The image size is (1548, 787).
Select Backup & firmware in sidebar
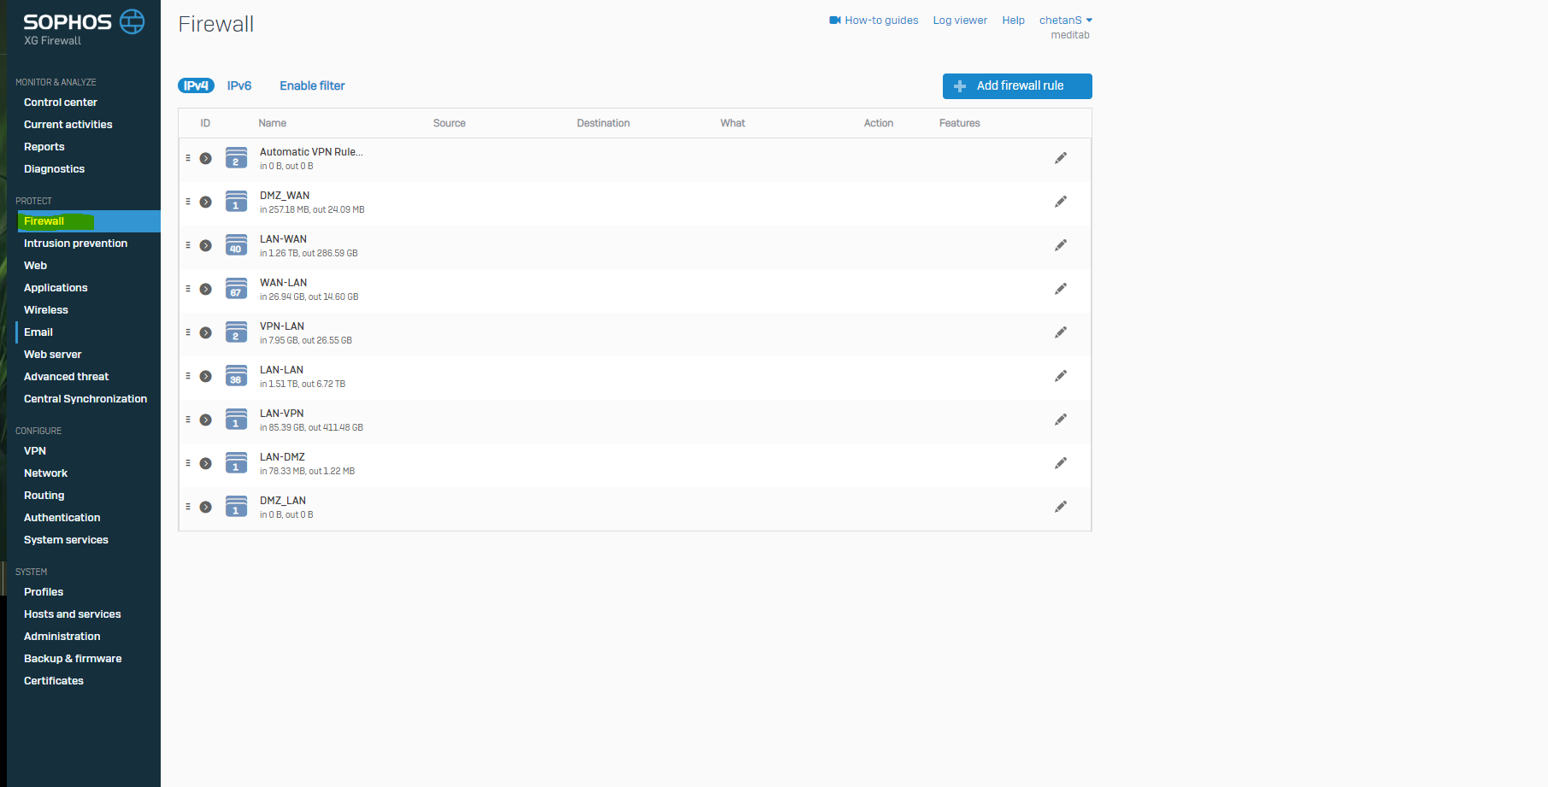73,659
